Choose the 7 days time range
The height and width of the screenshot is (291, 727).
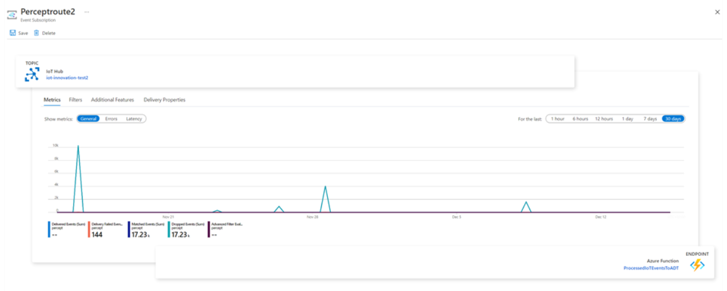point(650,119)
